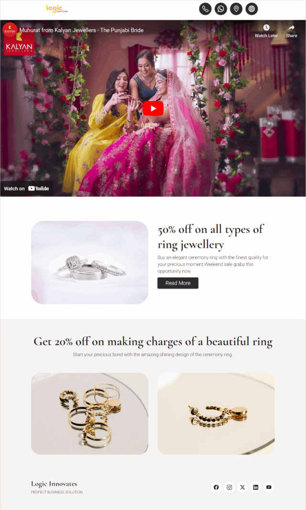Click the phone call icon in header

(205, 9)
